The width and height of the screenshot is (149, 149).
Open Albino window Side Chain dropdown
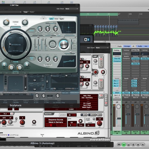102,48
